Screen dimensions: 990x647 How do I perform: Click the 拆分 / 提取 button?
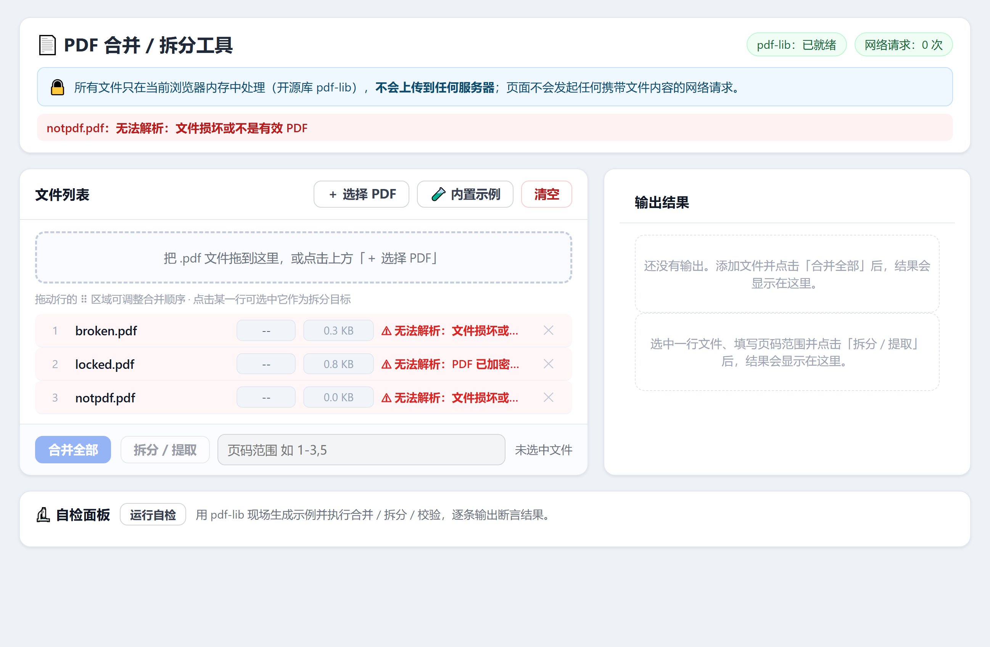coord(165,450)
